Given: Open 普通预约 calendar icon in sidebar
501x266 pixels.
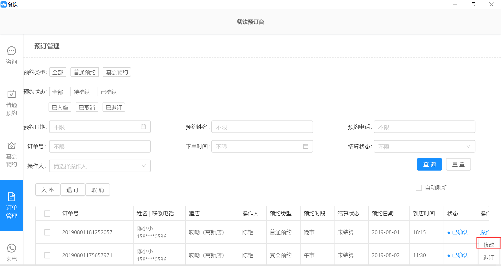Looking at the screenshot, I should pyautogui.click(x=11, y=94).
